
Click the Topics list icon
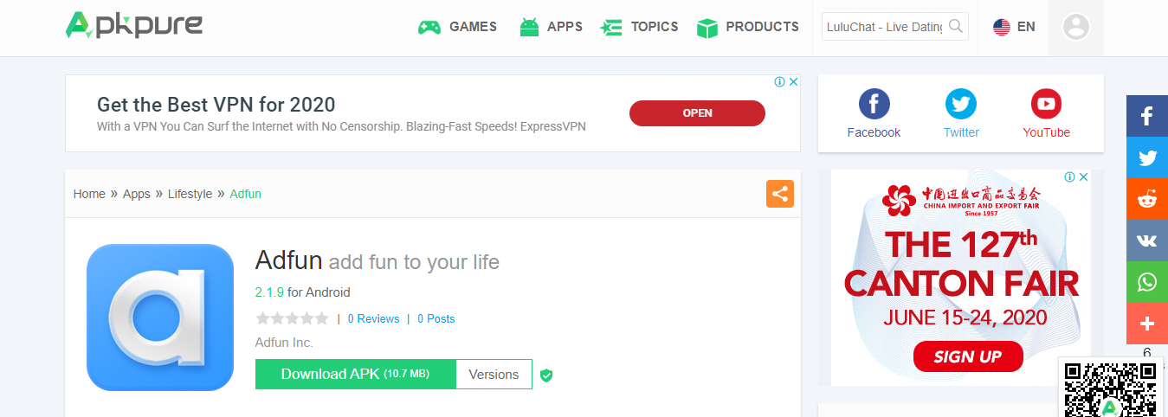click(x=611, y=28)
